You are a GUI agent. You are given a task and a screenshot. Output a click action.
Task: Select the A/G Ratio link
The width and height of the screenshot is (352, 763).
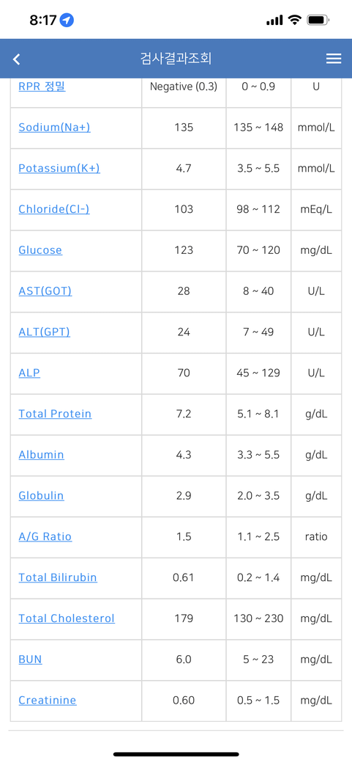pyautogui.click(x=45, y=536)
